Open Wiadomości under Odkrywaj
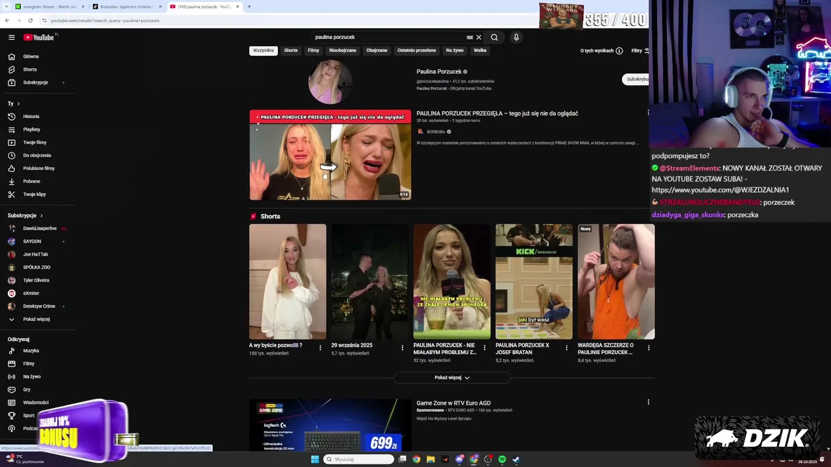Screen dimensions: 831x467 tap(36, 403)
